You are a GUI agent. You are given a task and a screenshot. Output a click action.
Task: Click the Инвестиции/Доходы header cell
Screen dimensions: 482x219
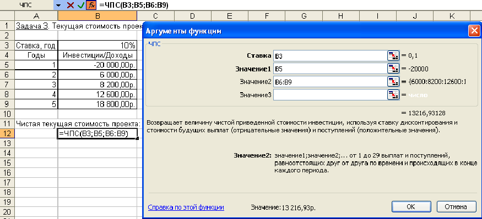tap(98, 55)
